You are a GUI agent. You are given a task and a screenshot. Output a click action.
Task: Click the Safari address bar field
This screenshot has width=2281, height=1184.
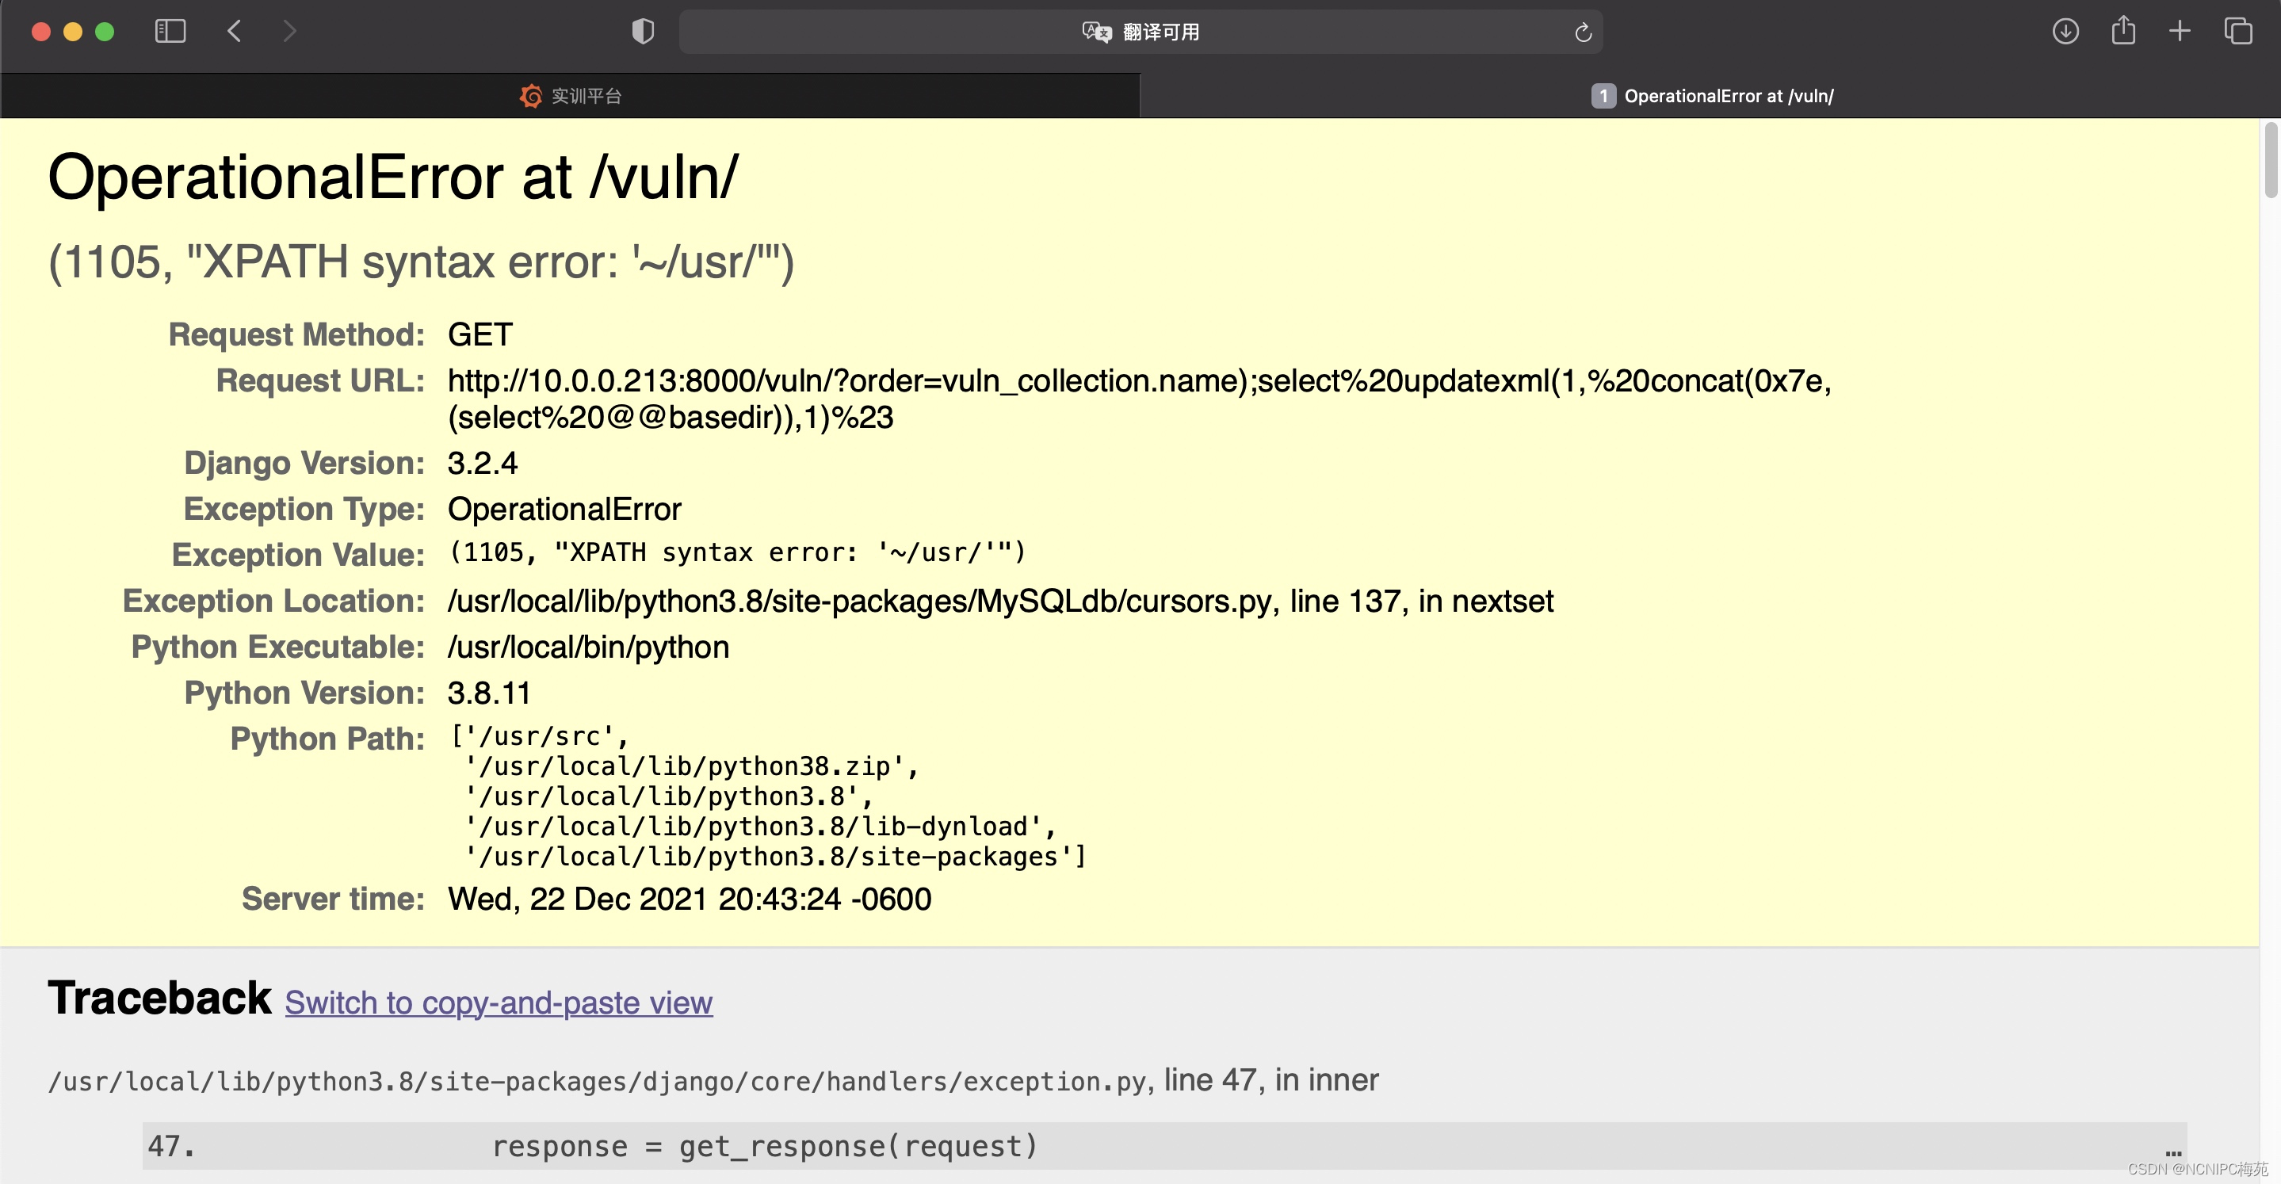click(x=1140, y=32)
